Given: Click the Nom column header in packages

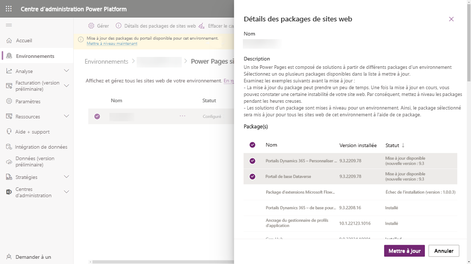Looking at the screenshot, I should pyautogui.click(x=271, y=145).
